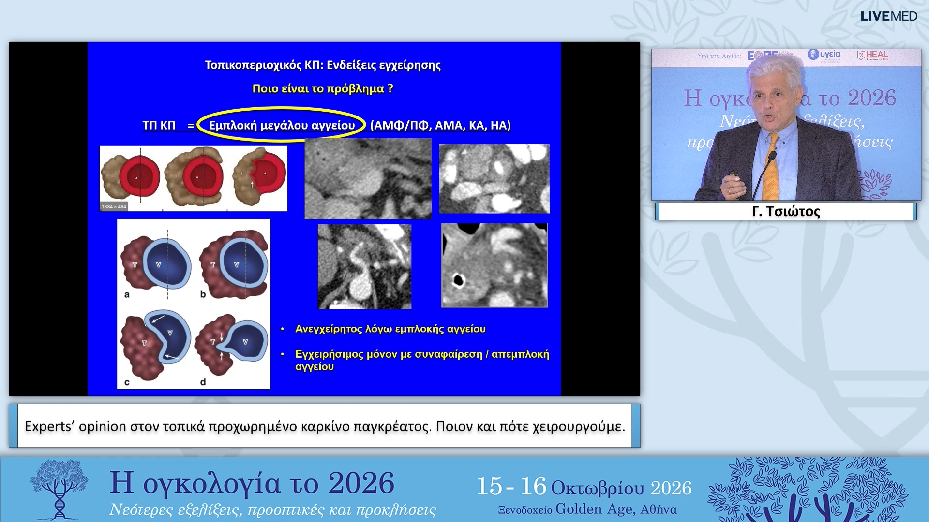Click the vein diagram panel labeled d
This screenshot has width=929, height=522.
(231, 349)
